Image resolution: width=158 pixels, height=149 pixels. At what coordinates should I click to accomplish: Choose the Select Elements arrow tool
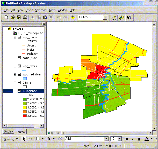[x=24, y=139]
